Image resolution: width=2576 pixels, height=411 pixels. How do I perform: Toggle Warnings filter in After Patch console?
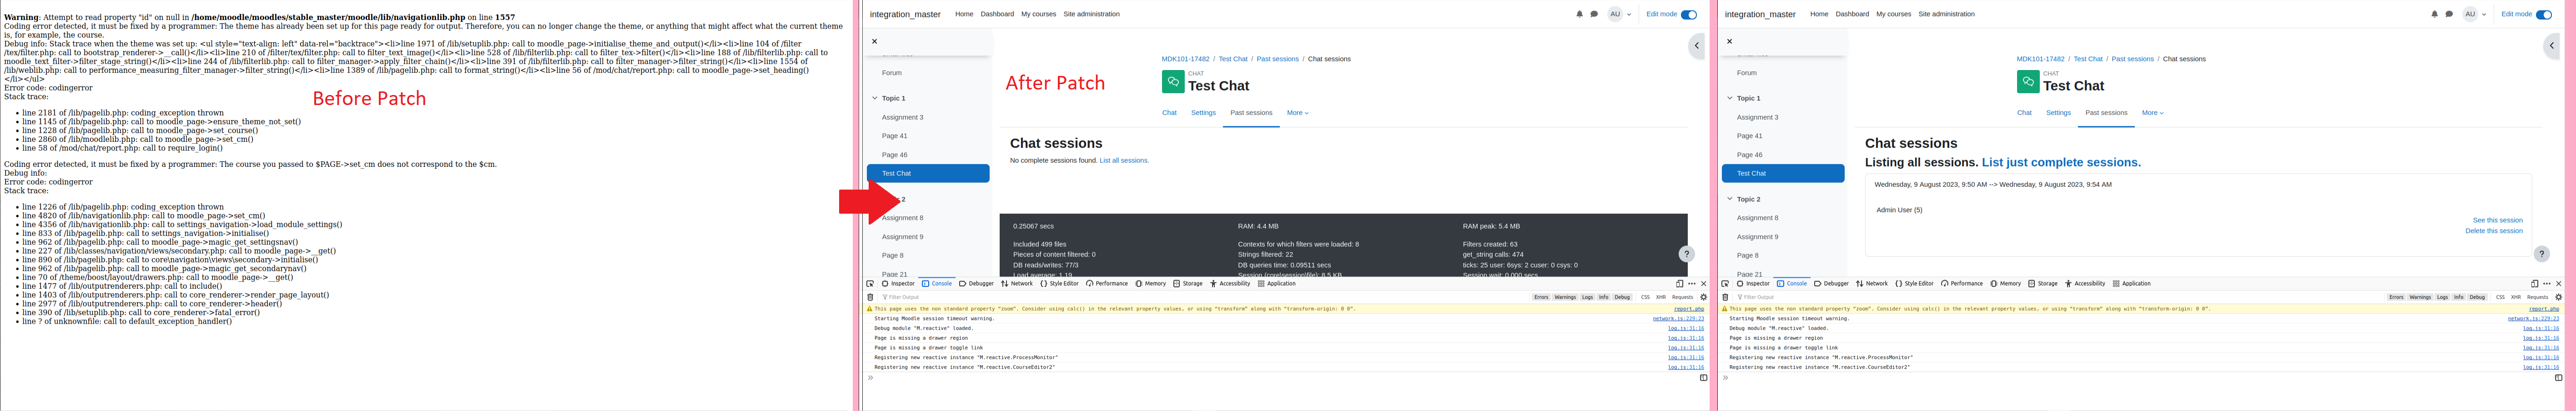coord(1565,297)
